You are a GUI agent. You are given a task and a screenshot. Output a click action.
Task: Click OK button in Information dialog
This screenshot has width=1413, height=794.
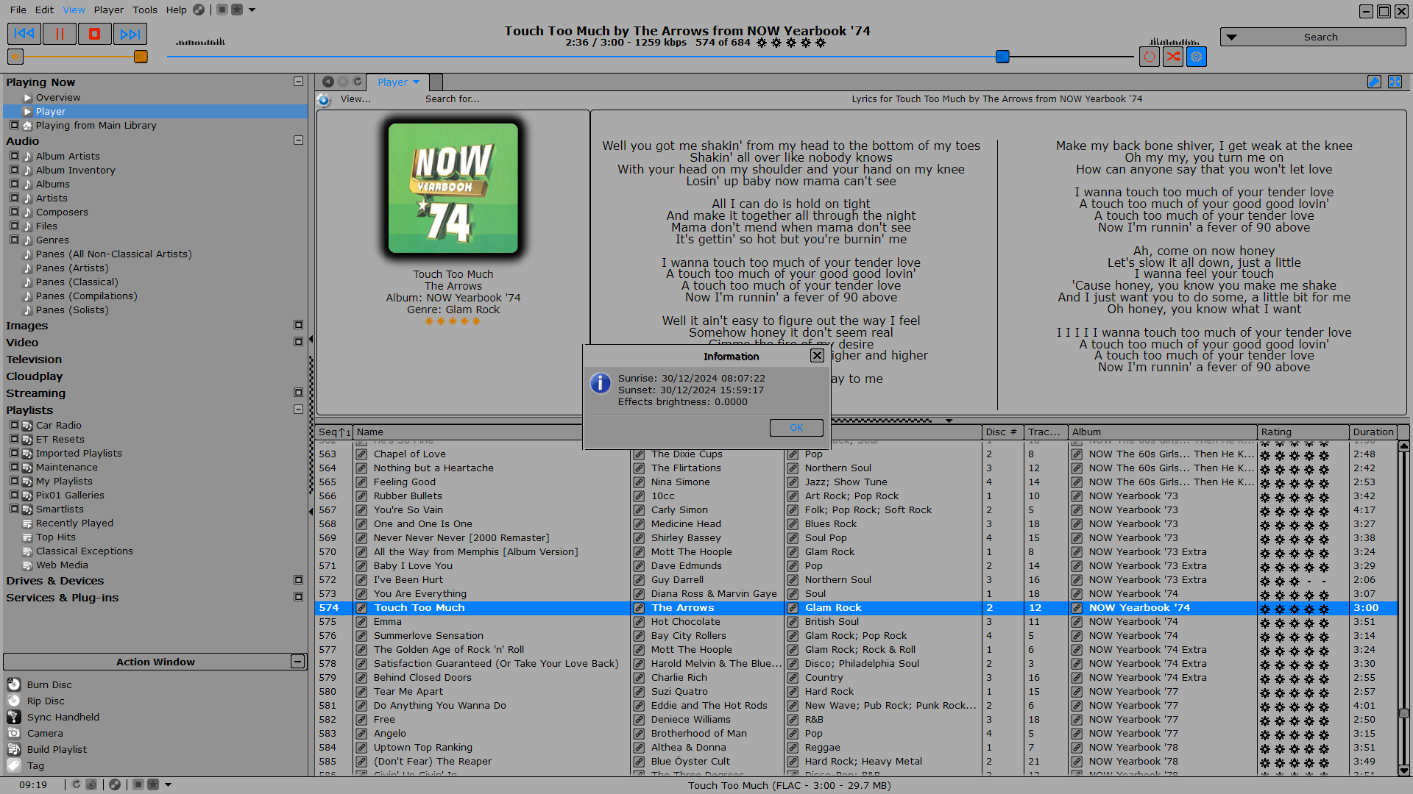click(x=797, y=426)
